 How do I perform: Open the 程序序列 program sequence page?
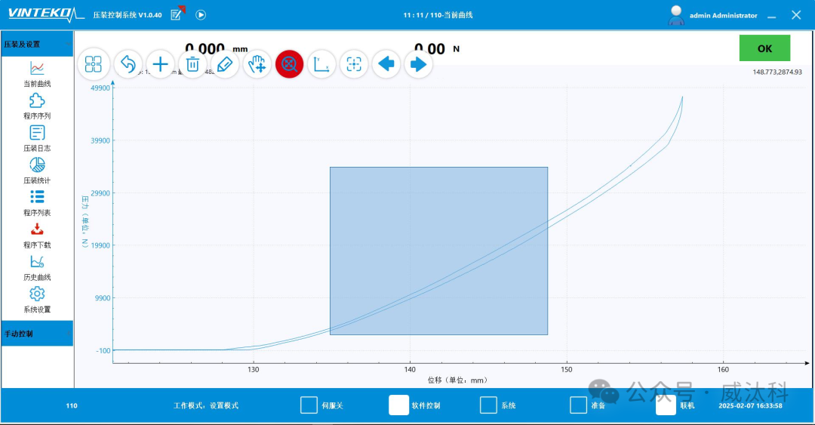(37, 106)
